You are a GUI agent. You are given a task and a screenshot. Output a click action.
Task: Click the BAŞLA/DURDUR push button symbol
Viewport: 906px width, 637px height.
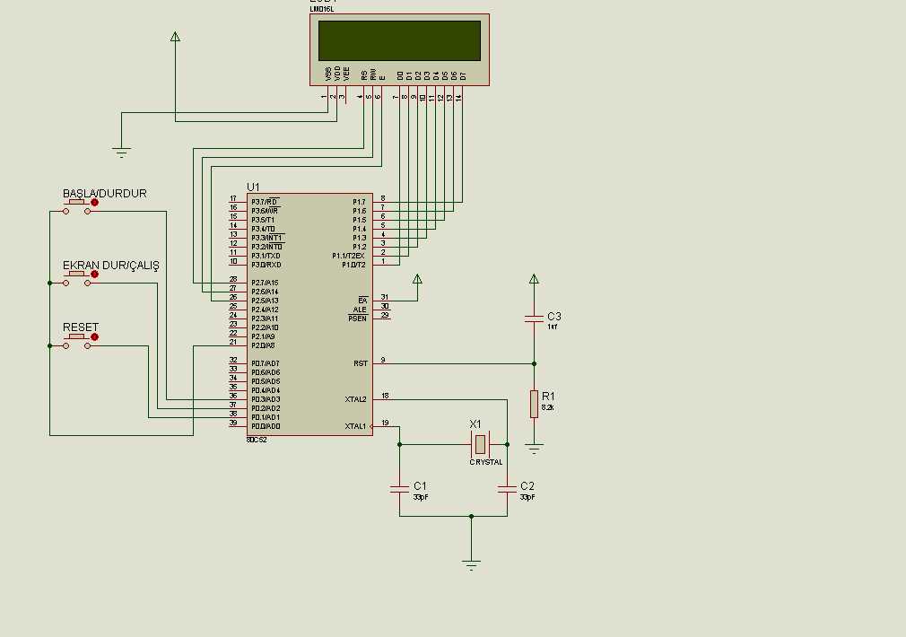pos(76,206)
